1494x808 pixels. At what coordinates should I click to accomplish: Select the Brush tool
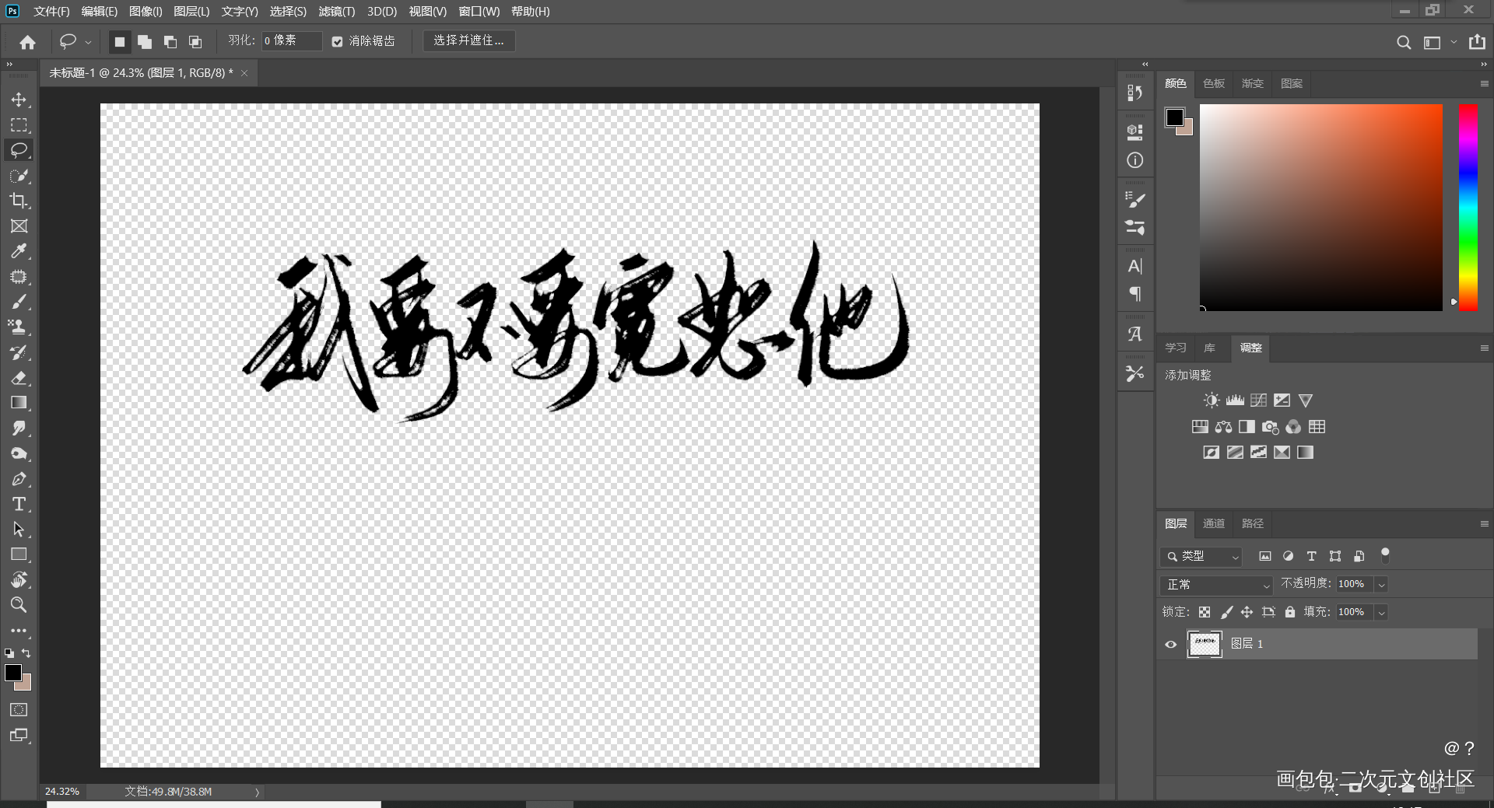coord(19,302)
